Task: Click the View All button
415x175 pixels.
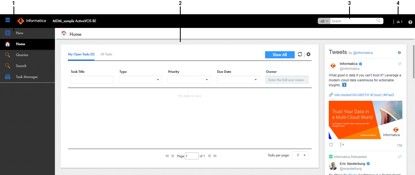Action: coord(280,55)
